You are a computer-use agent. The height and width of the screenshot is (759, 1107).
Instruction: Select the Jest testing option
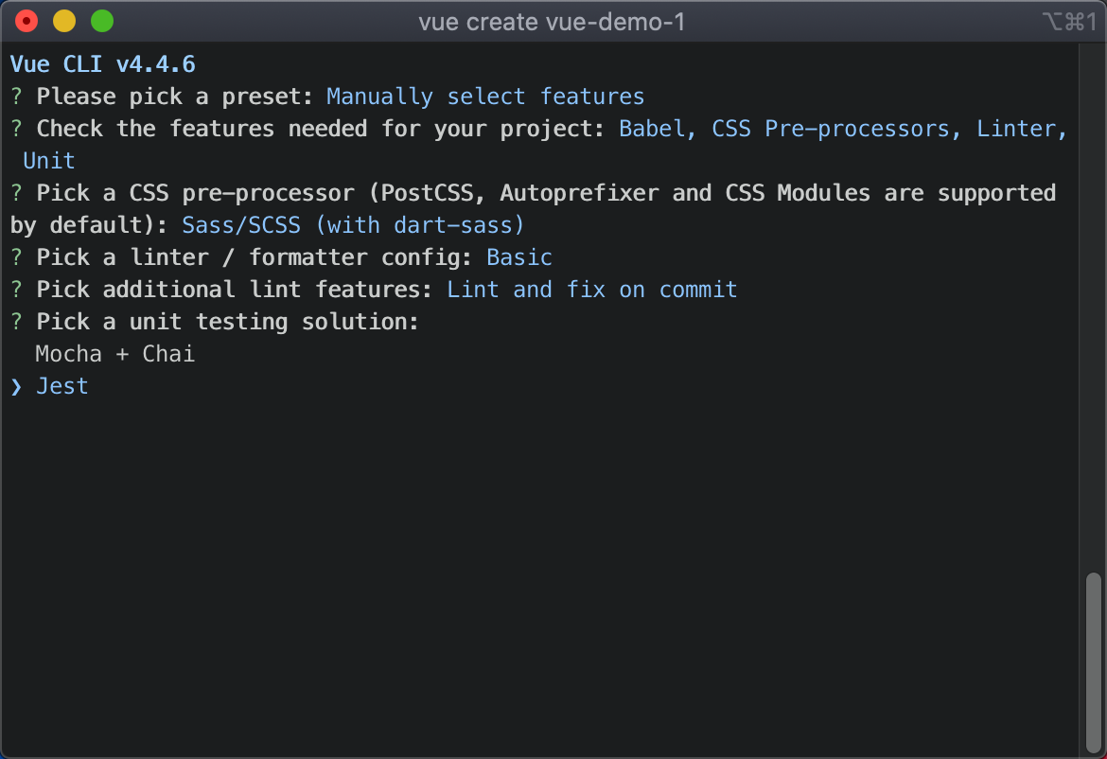point(62,386)
